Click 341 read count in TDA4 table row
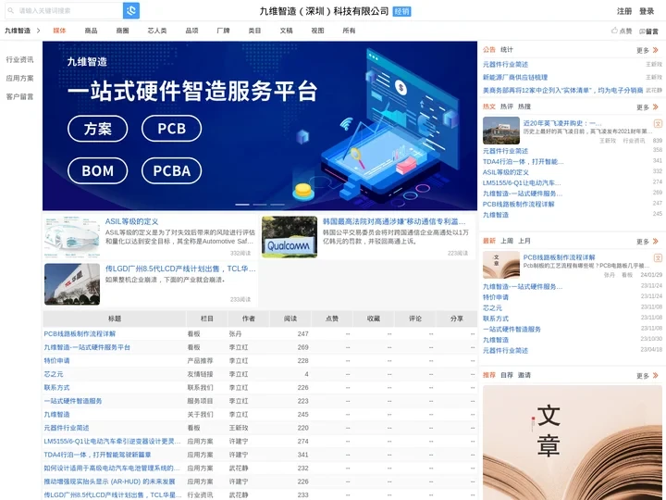 click(302, 455)
